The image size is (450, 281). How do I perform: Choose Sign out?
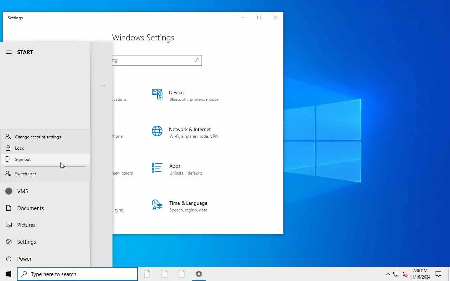point(45,159)
